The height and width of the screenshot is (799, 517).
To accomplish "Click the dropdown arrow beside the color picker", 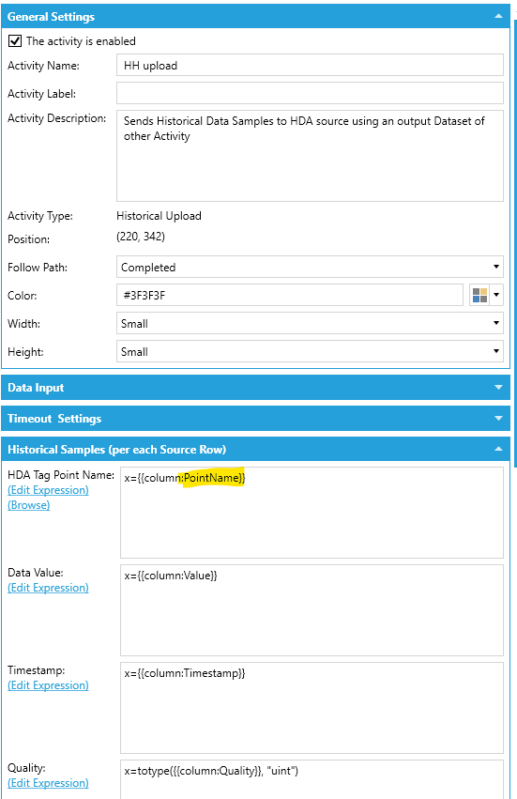I will (x=496, y=295).
